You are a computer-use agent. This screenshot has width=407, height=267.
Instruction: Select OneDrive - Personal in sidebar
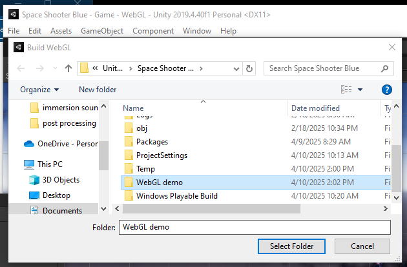point(61,144)
